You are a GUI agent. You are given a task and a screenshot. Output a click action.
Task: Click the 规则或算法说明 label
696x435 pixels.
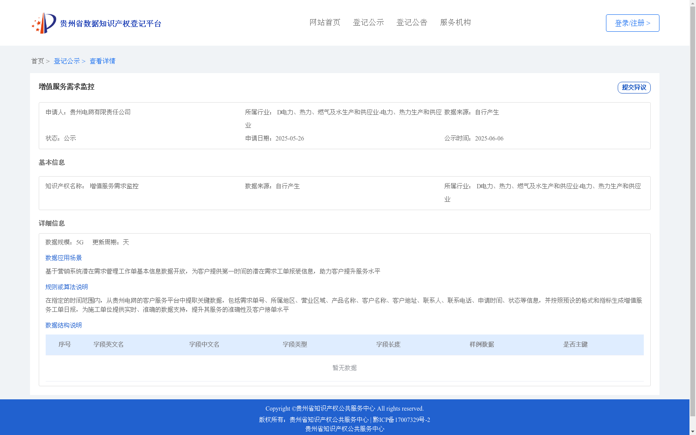click(x=67, y=287)
